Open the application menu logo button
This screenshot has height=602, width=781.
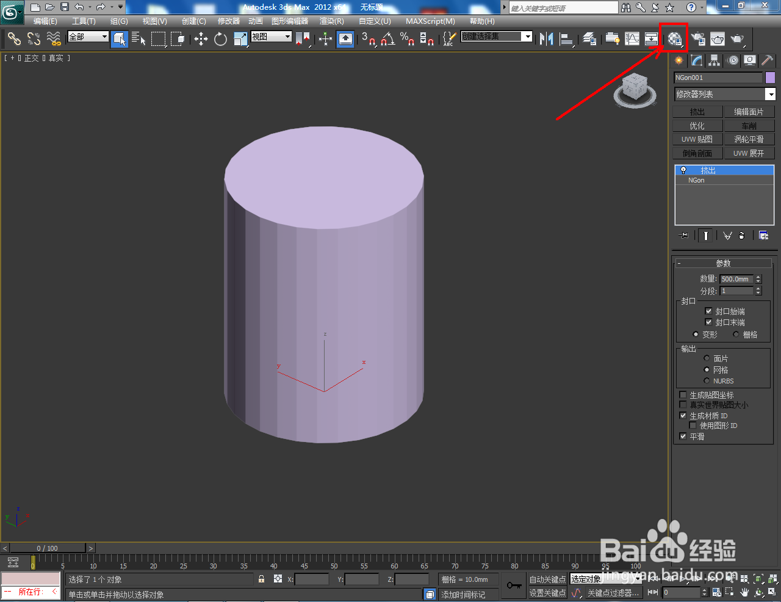12,12
